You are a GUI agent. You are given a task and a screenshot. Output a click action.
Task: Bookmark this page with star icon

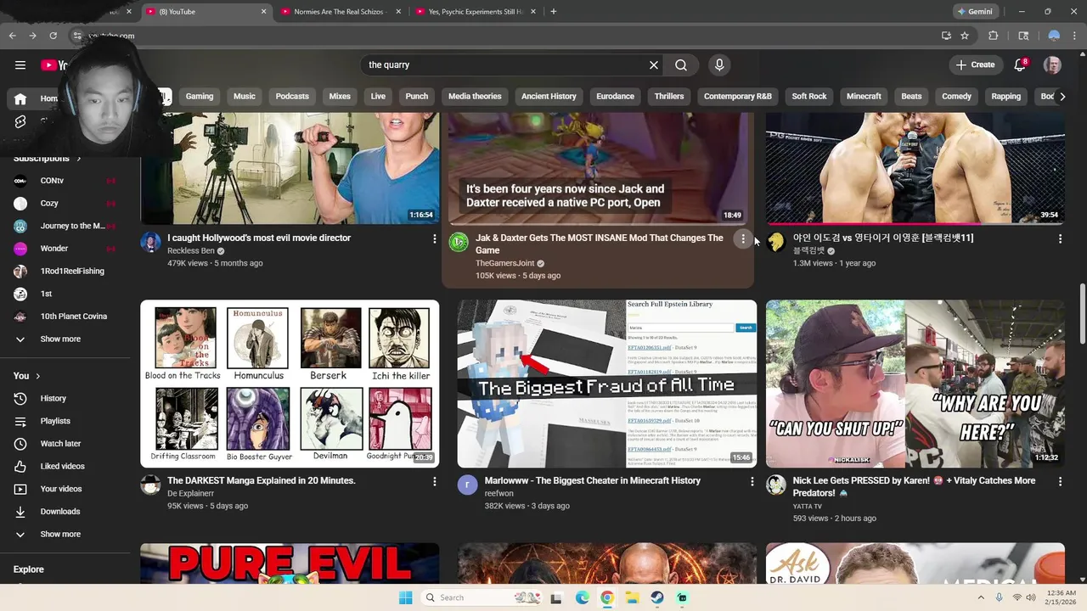click(x=965, y=36)
